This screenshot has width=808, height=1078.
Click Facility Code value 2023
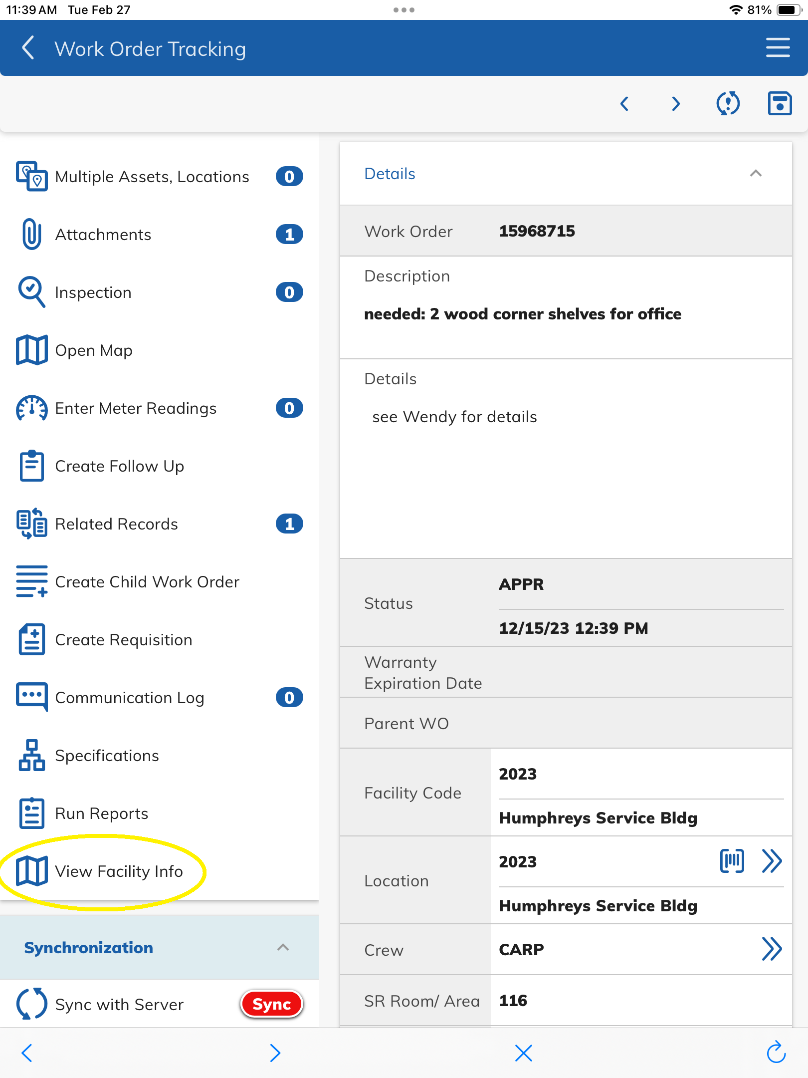[x=518, y=774]
